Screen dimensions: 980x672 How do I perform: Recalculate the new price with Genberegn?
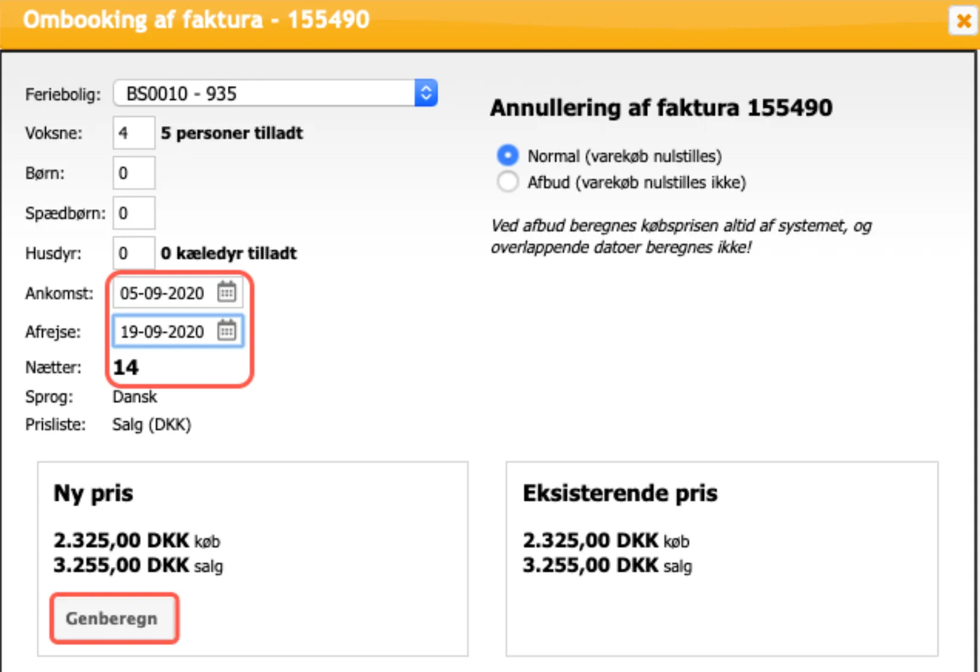click(114, 618)
